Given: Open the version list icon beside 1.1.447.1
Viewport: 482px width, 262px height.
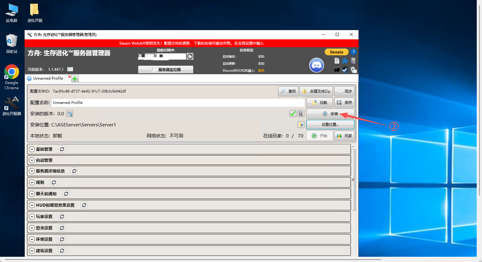Looking at the screenshot, I should pos(70,69).
